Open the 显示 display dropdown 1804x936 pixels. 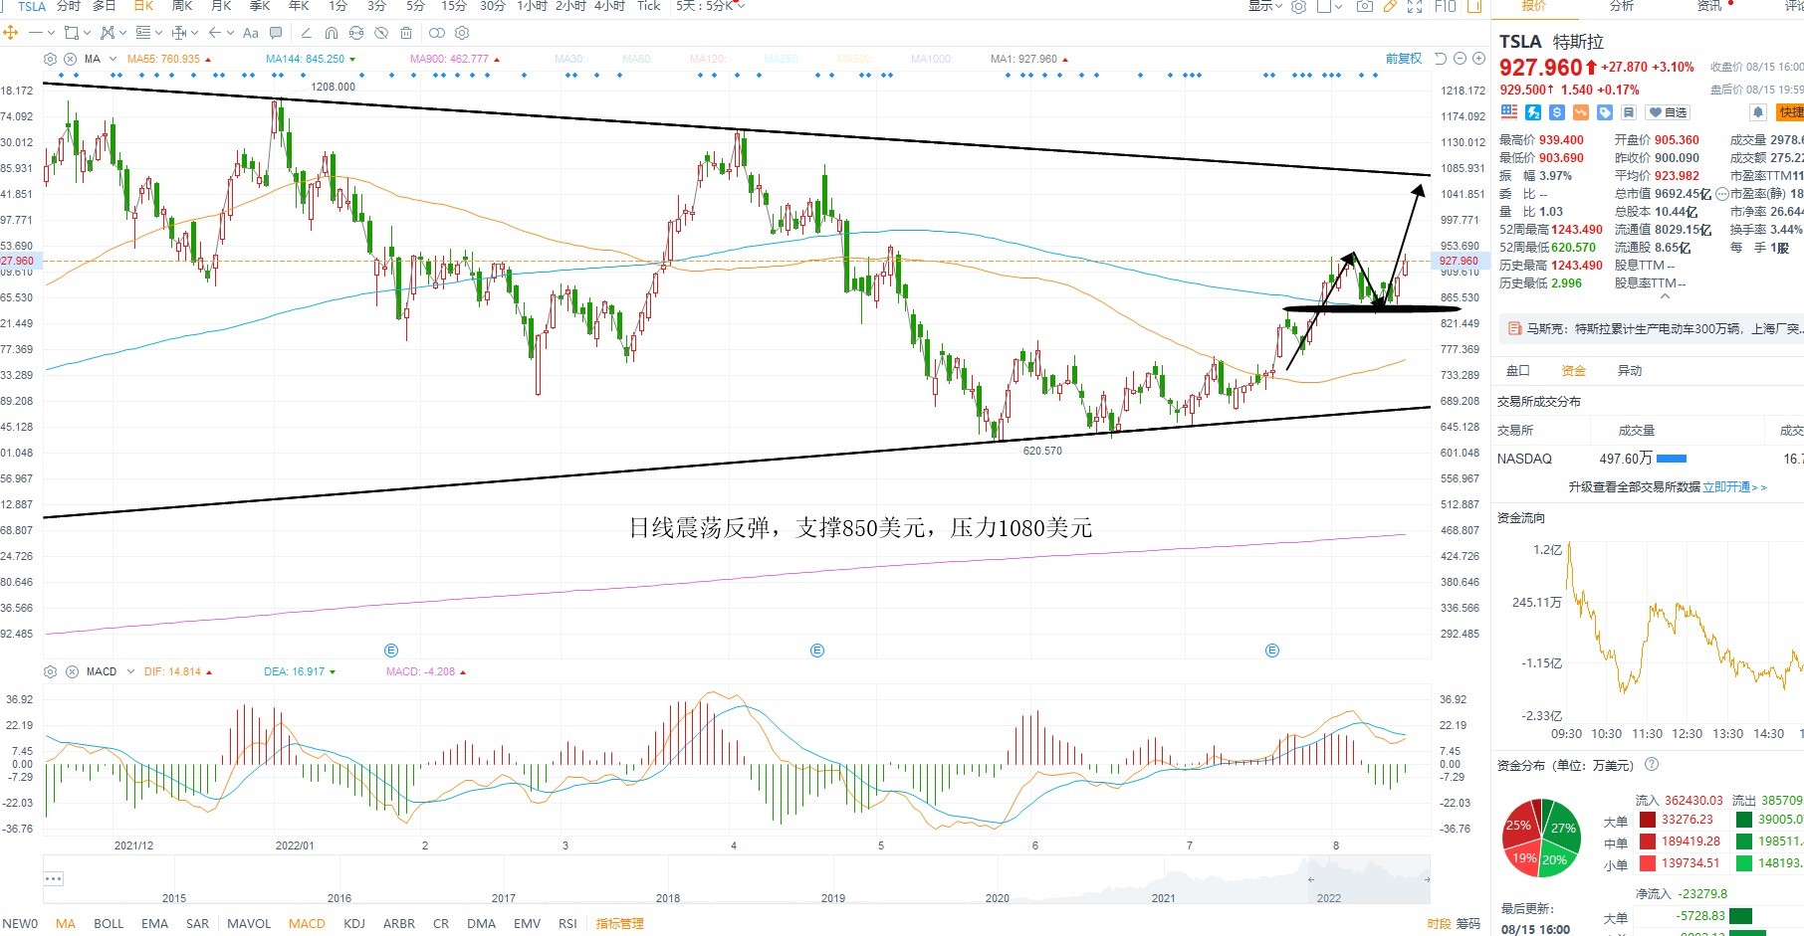point(1265,6)
